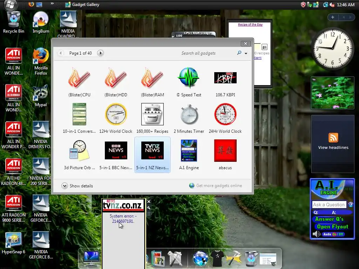Select the 160,000+ Recipes gadget

(152, 118)
